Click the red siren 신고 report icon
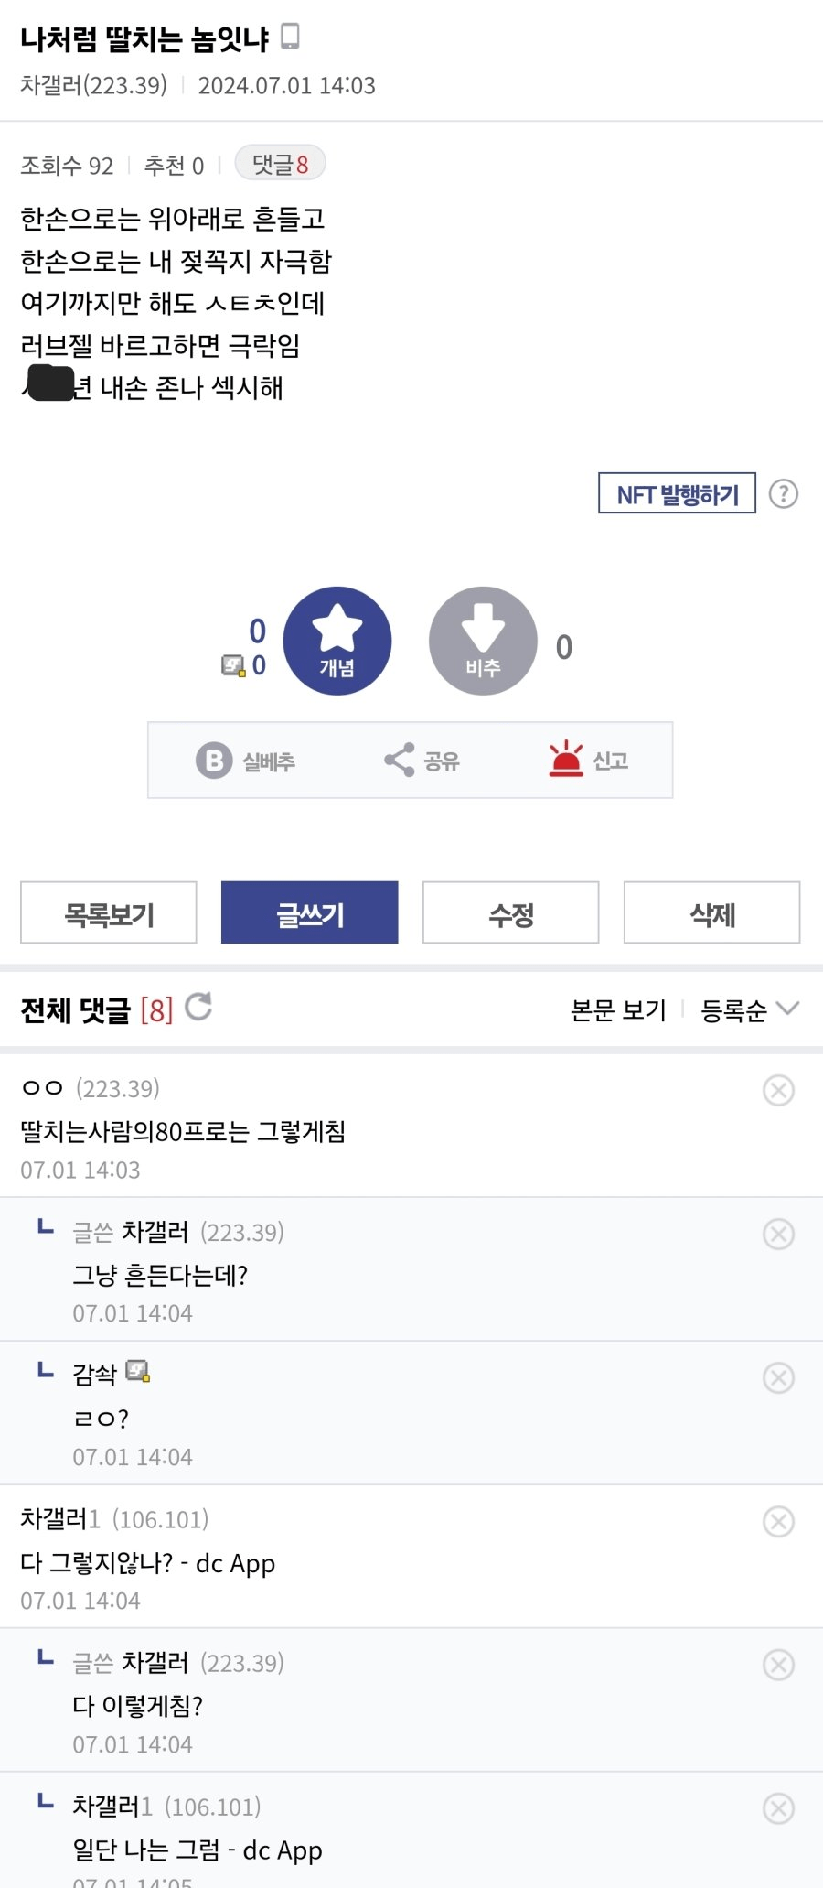The image size is (823, 1888). [x=566, y=760]
